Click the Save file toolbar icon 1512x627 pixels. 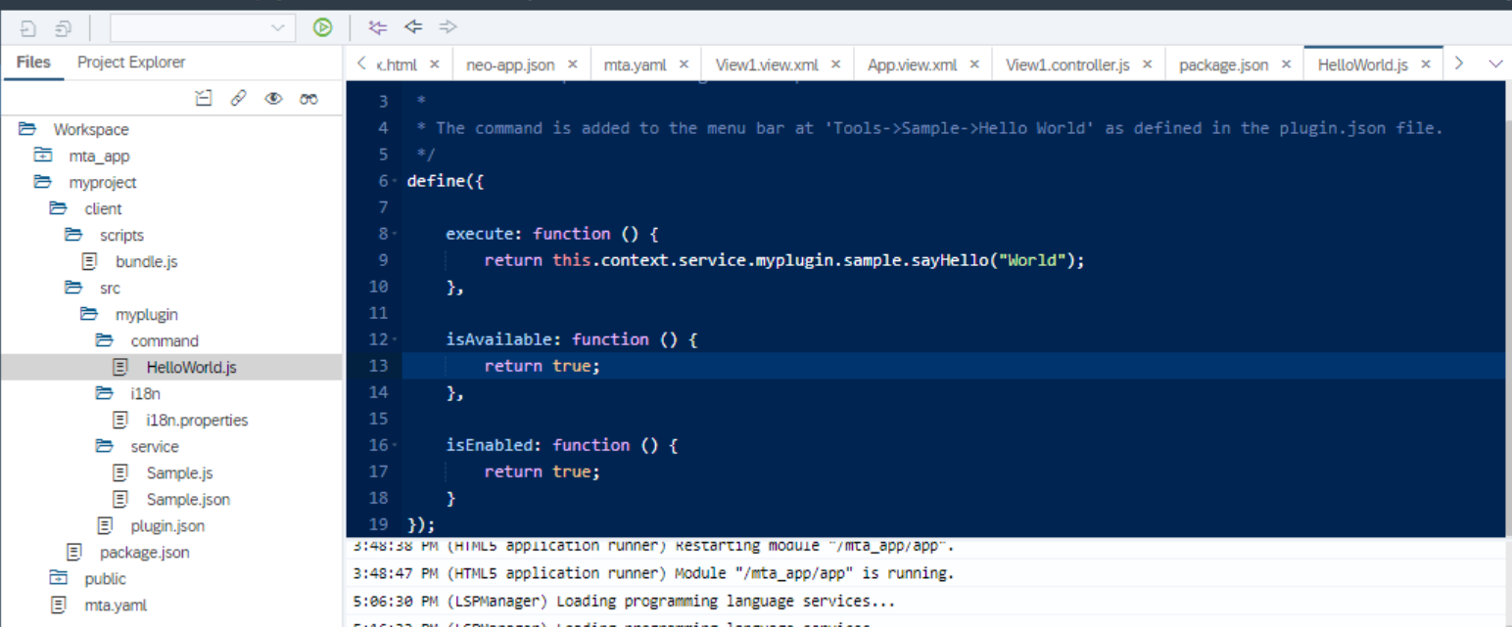click(x=27, y=27)
